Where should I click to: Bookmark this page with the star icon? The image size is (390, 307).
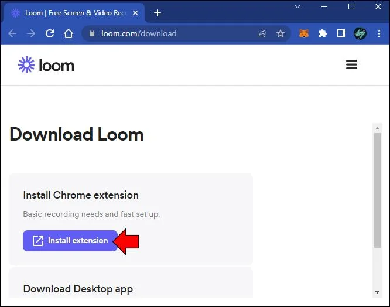280,33
